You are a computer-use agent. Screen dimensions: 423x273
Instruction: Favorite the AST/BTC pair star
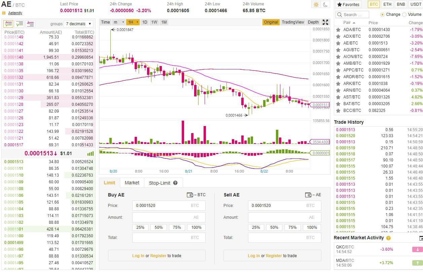coord(338,97)
